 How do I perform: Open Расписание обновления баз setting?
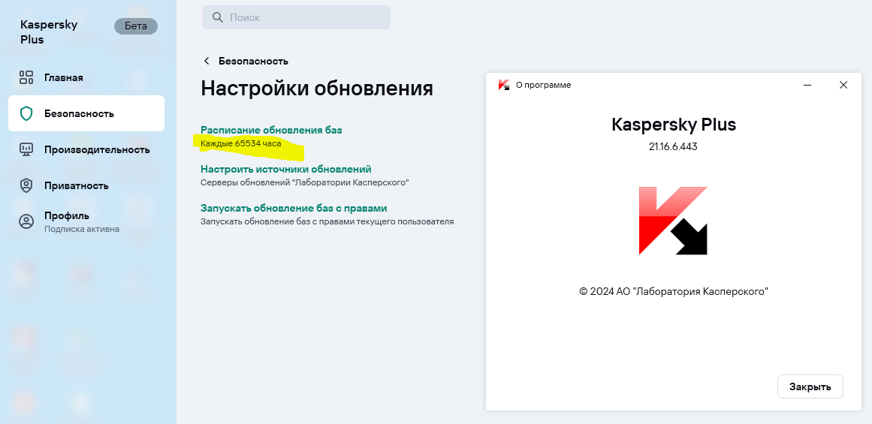pyautogui.click(x=271, y=130)
